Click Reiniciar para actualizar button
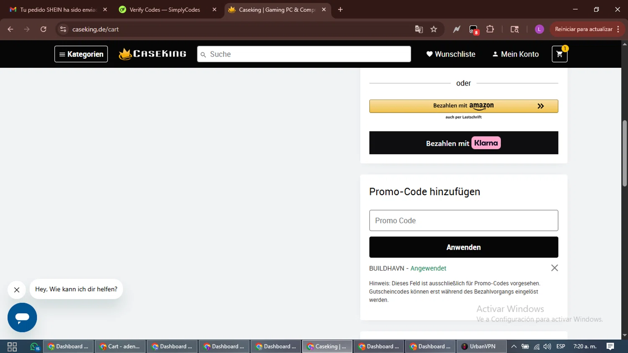 point(584,29)
